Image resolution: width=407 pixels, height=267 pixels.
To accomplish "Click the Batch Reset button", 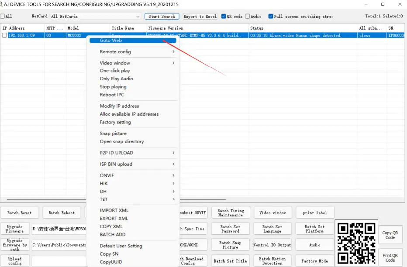I will (20, 213).
